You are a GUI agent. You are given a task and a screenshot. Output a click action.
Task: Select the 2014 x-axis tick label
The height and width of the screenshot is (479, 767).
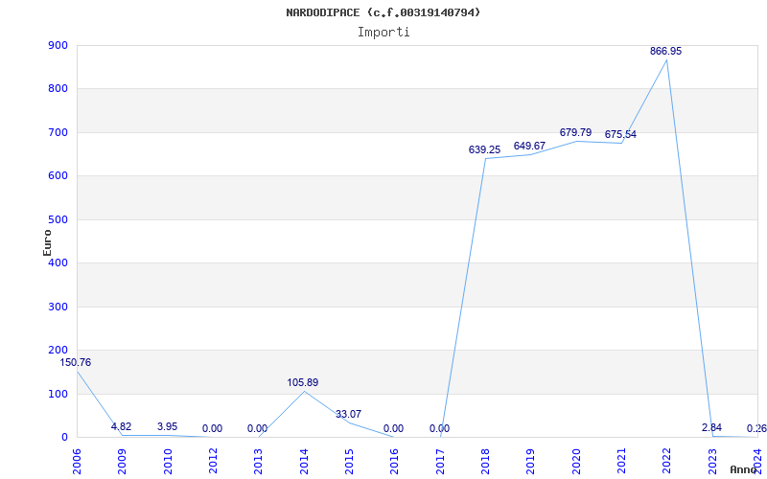click(304, 461)
